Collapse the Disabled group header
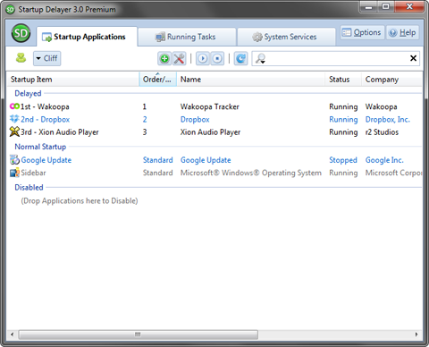The height and width of the screenshot is (347, 429). coord(29,188)
